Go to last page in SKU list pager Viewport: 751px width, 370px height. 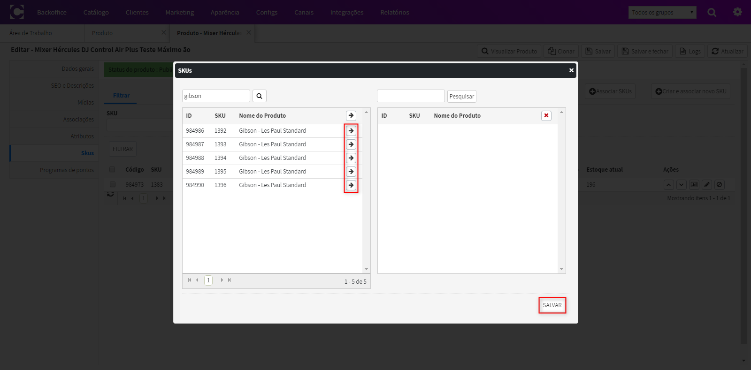click(230, 280)
